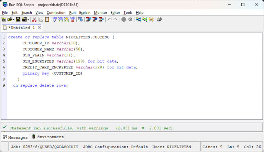Click the 'primary key' keyword on line 7
The width and height of the screenshot is (264, 152).
[36, 74]
